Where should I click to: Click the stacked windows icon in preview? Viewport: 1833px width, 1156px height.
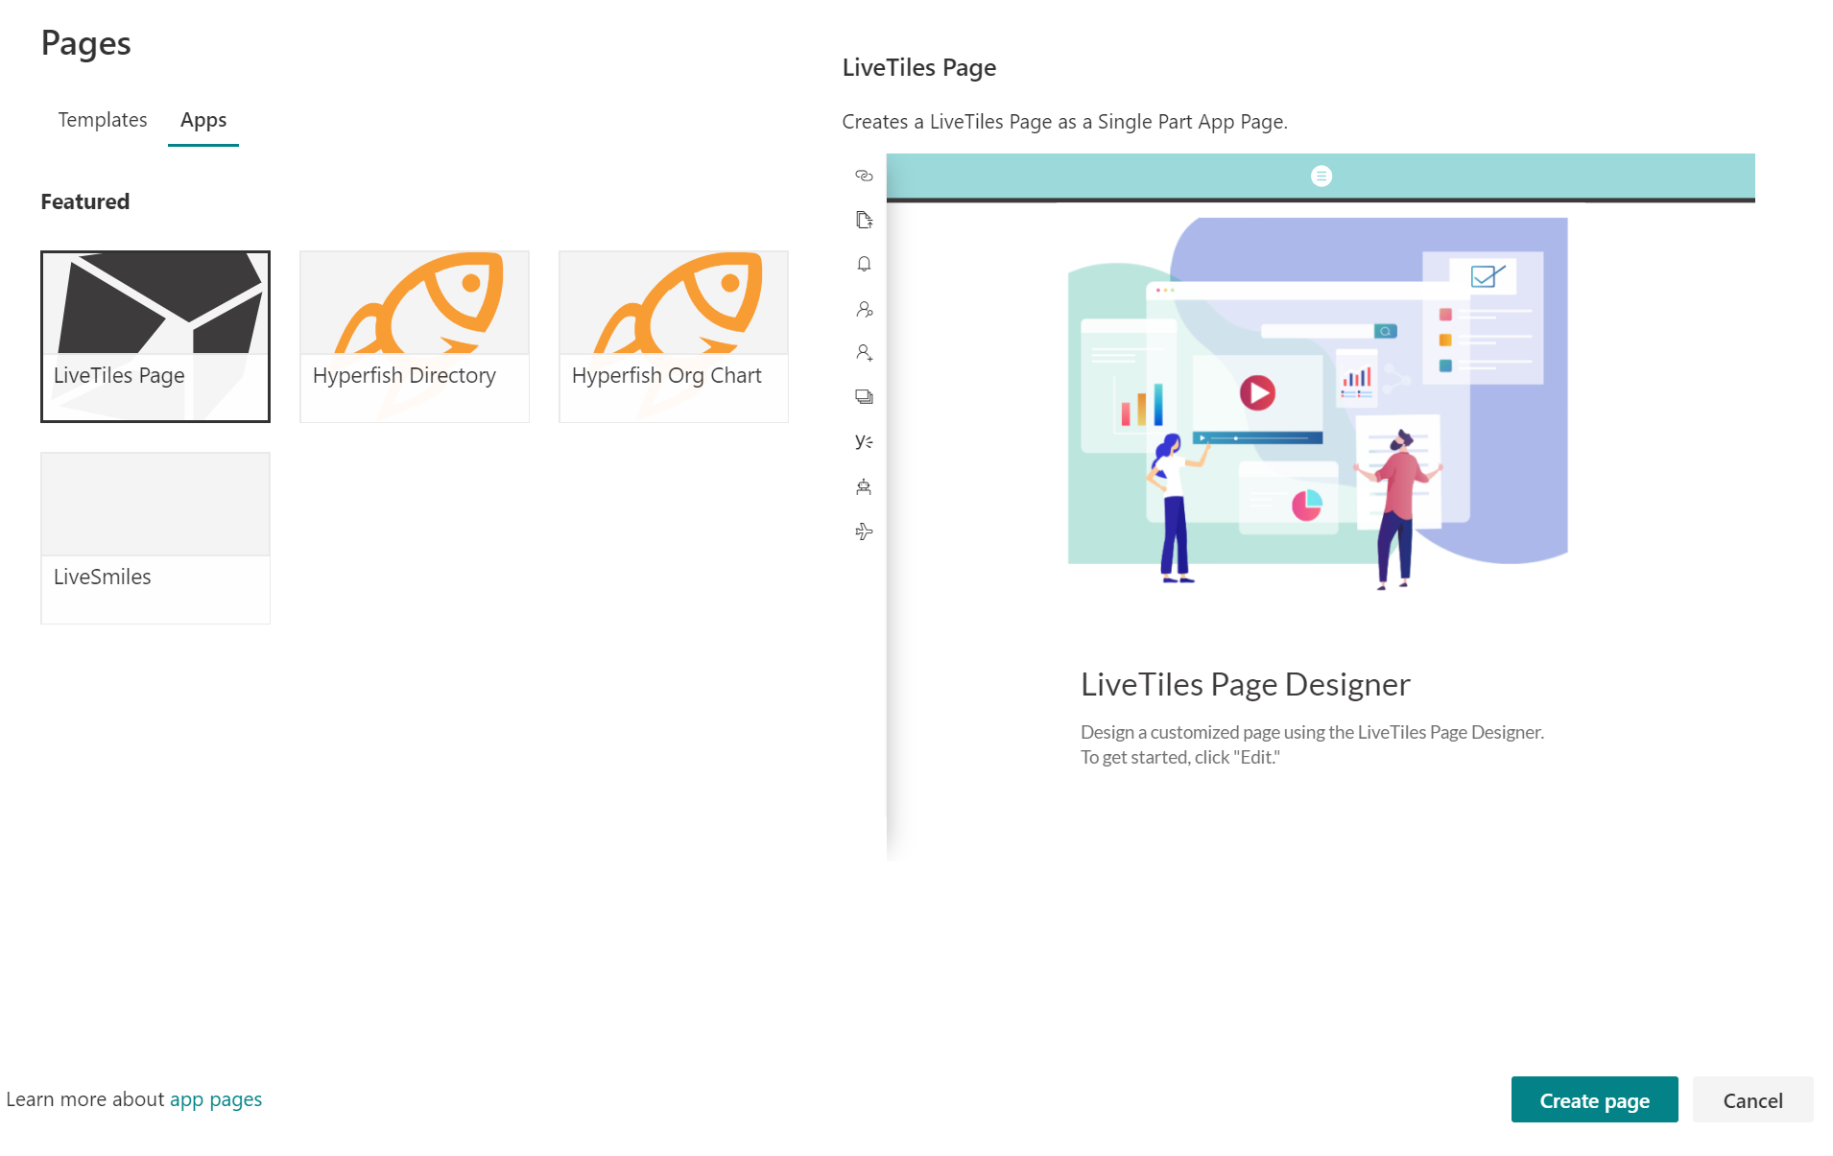coord(864,397)
